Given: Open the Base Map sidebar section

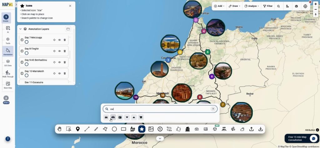Looking at the screenshot, I should 8,85.
